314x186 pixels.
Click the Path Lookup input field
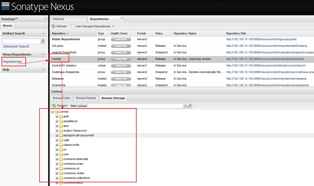pos(135,106)
